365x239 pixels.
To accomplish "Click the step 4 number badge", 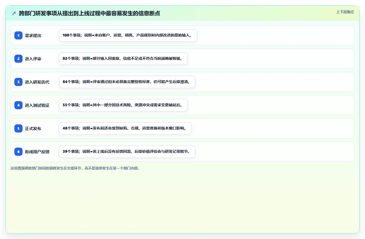I will pos(18,105).
